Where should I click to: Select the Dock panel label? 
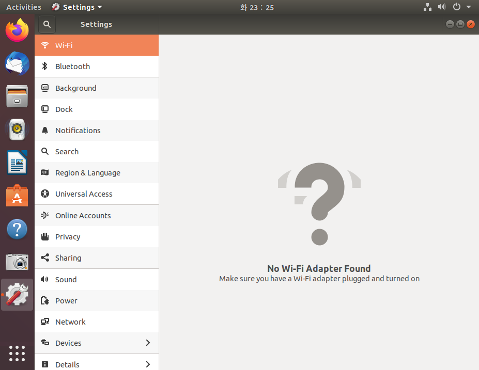pos(64,109)
